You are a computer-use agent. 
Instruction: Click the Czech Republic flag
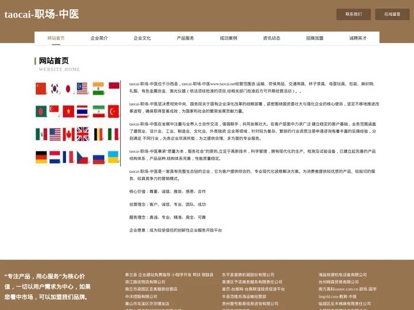coord(82,157)
